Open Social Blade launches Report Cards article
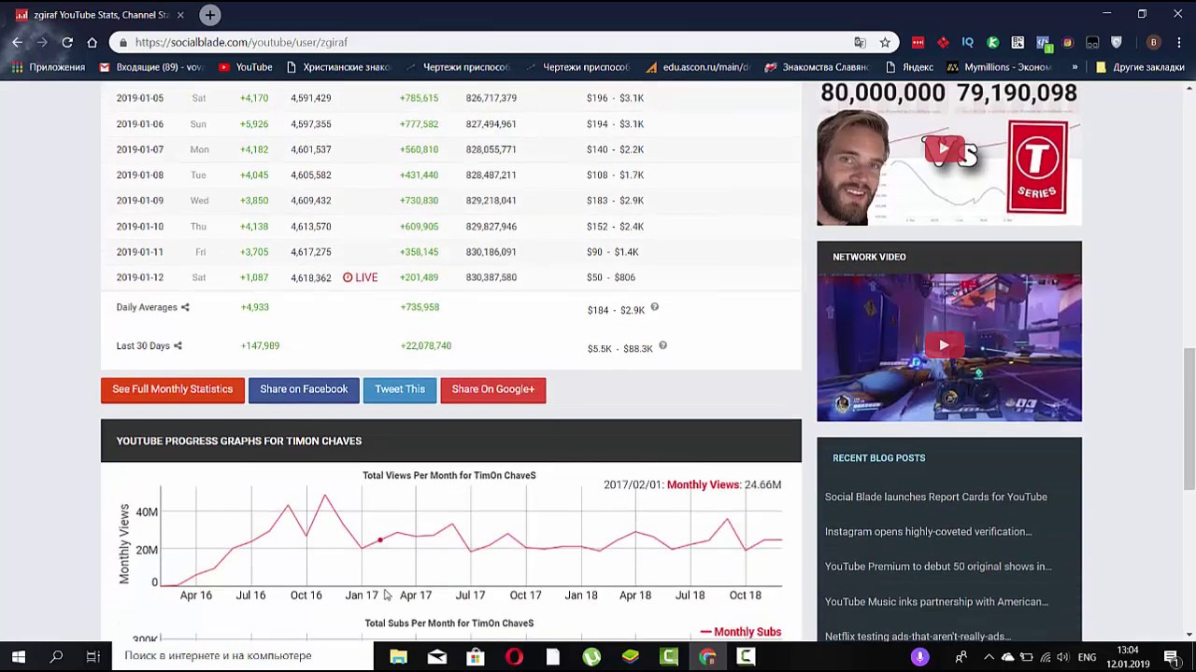The image size is (1196, 672). point(935,497)
